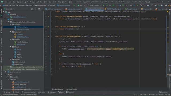Click getItemCount() in the editor breadcrumb
171x96 pixels.
click(72, 89)
